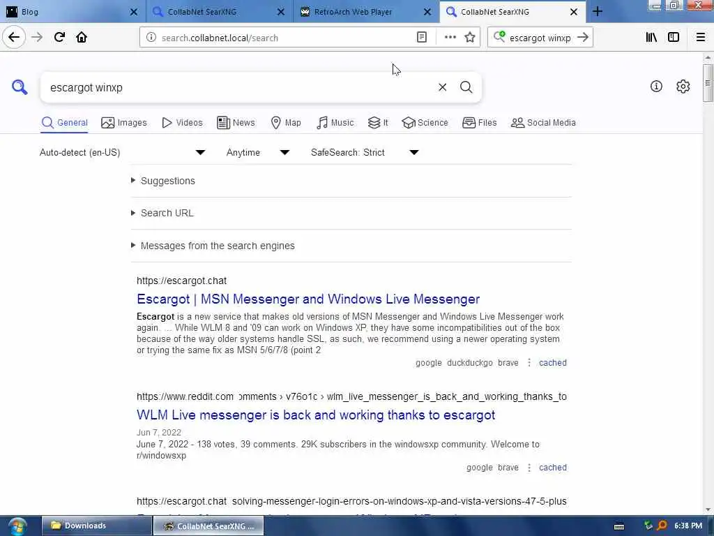Open the network tray icon

(648, 526)
